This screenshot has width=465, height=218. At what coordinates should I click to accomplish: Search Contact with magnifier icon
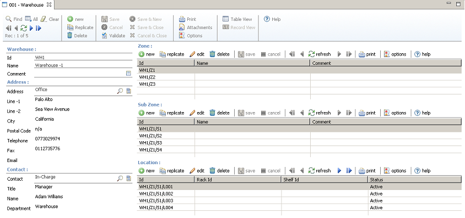(120, 178)
